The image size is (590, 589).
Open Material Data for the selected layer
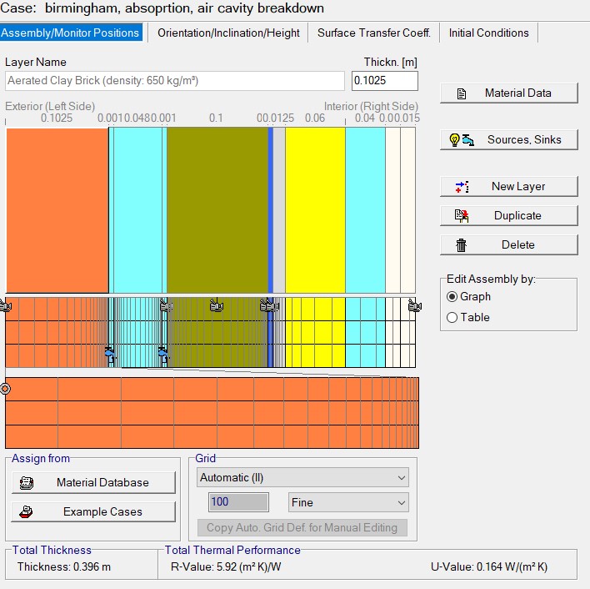[508, 93]
